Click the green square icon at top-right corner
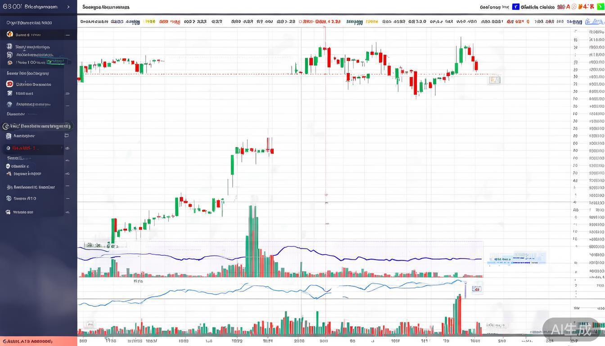Image resolution: width=605 pixels, height=346 pixels. coord(600,7)
